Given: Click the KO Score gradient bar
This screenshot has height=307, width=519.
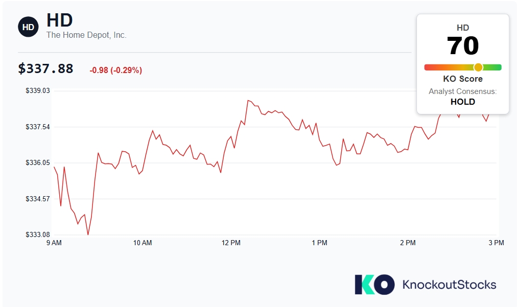Looking at the screenshot, I should pos(463,67).
